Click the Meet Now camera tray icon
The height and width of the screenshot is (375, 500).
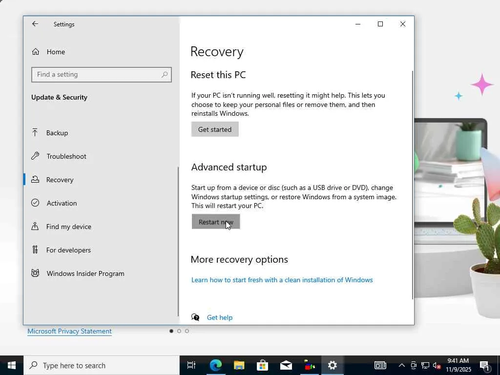coord(414,365)
